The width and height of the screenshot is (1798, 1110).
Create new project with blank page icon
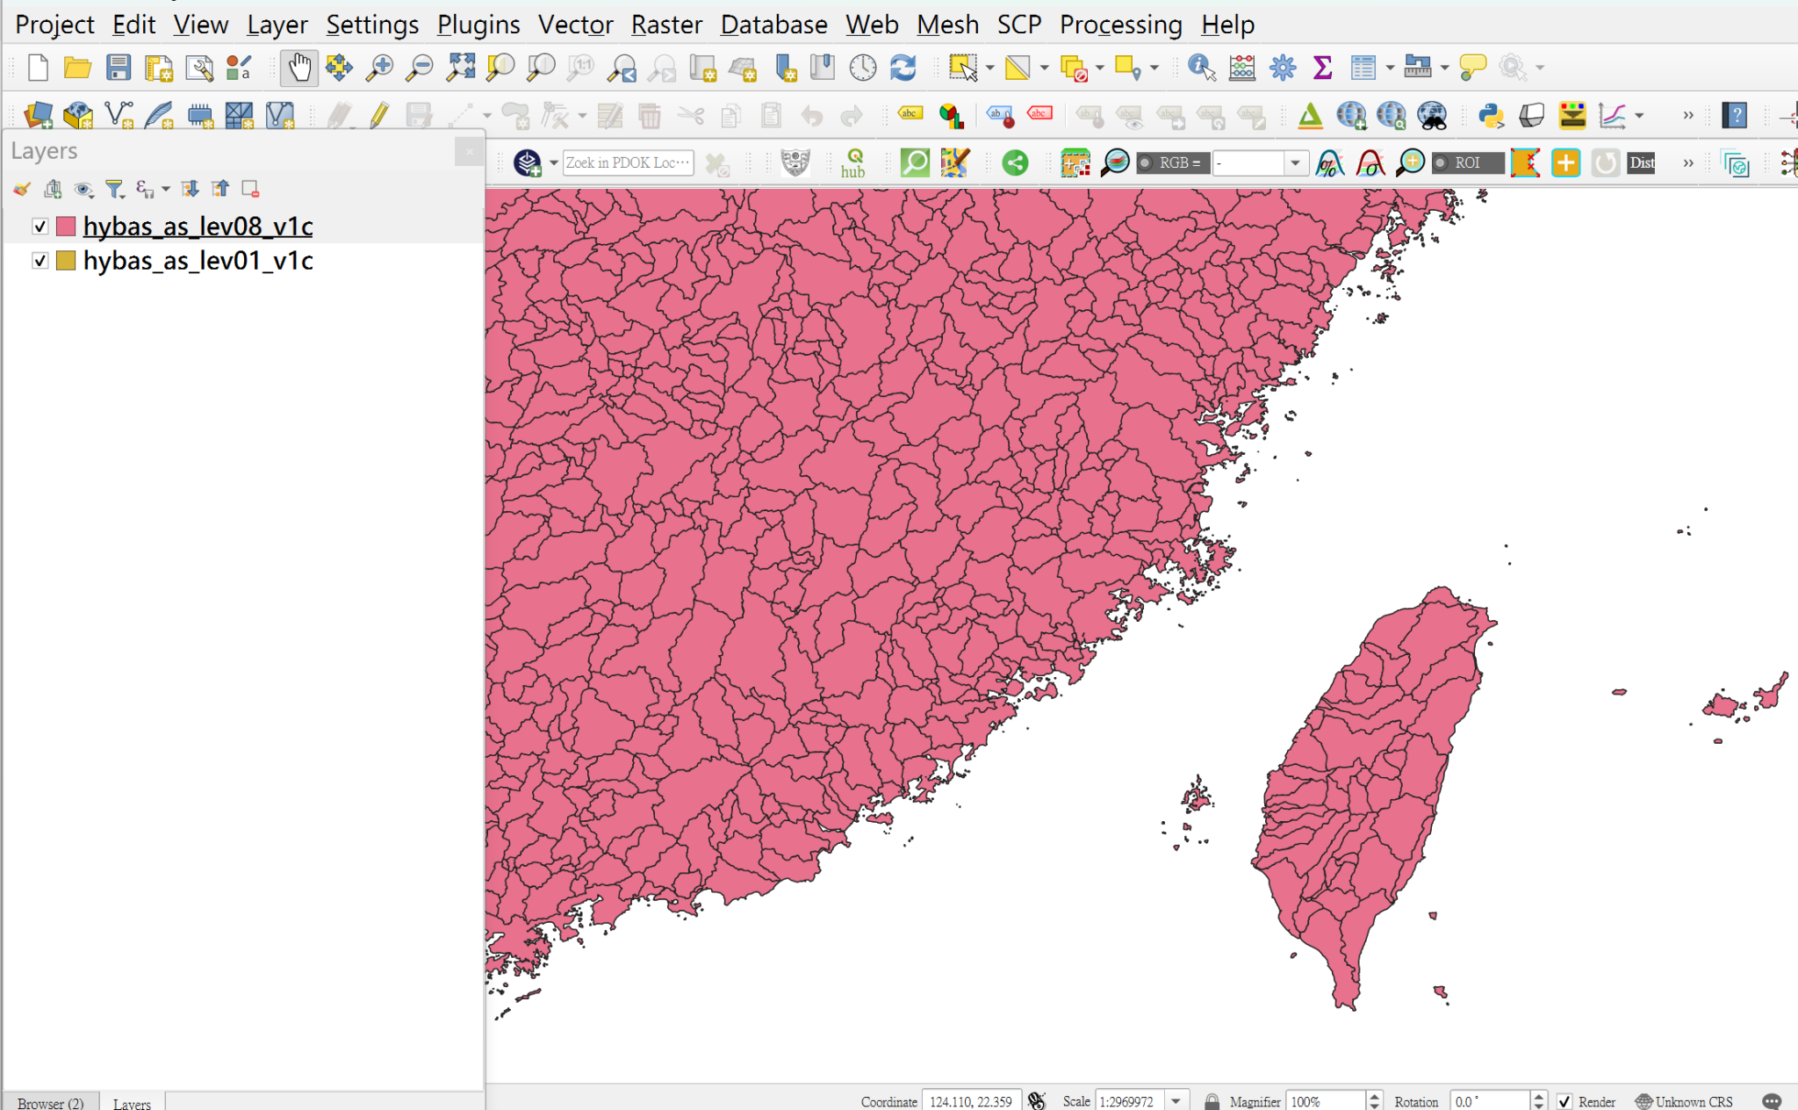[38, 68]
